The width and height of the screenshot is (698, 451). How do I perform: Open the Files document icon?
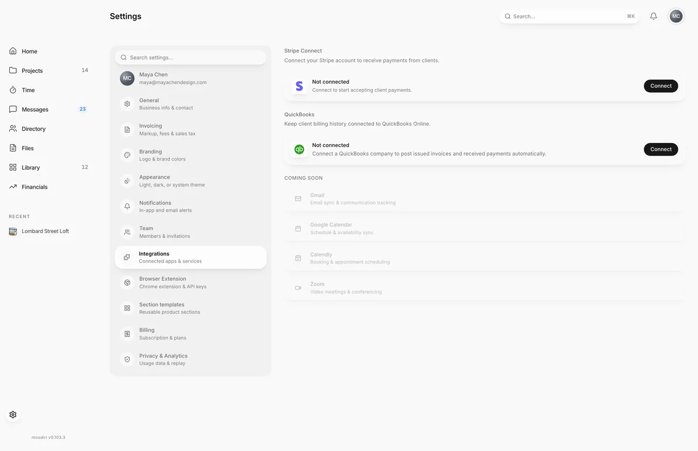pos(13,148)
